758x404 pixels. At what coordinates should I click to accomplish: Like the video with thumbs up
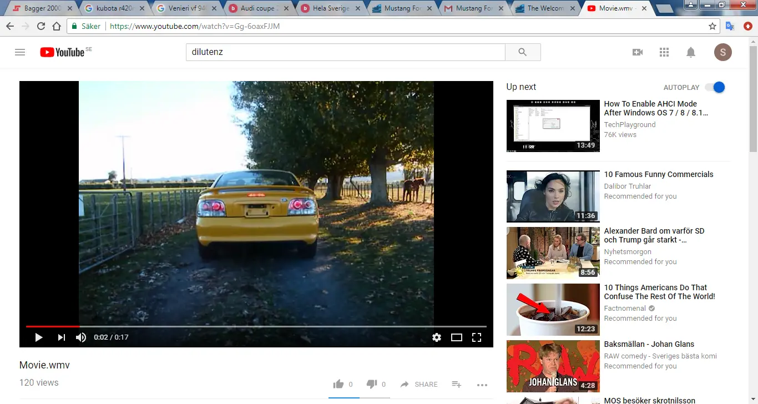click(x=338, y=384)
